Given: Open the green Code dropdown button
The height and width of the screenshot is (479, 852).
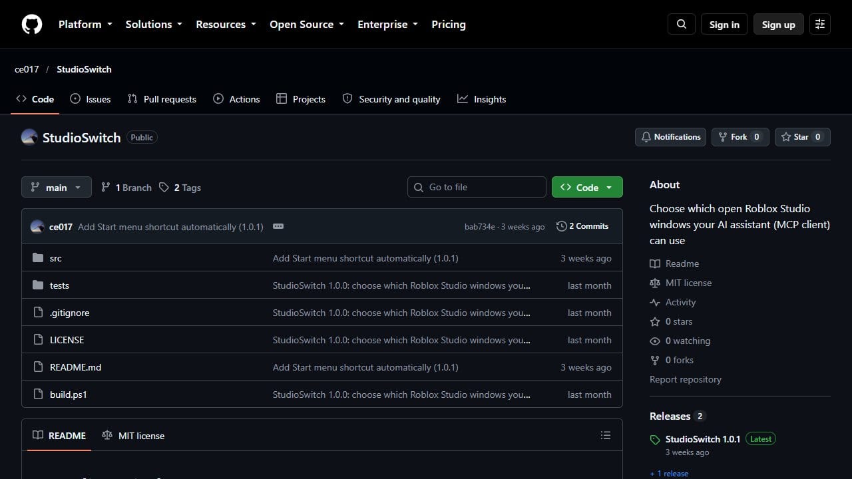Looking at the screenshot, I should click(587, 188).
